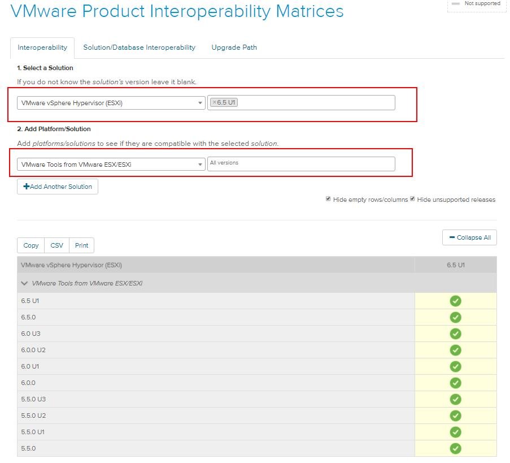The image size is (510, 463).
Task: Click the green check icon for 5.5.0 U1 row
Action: coord(455,432)
